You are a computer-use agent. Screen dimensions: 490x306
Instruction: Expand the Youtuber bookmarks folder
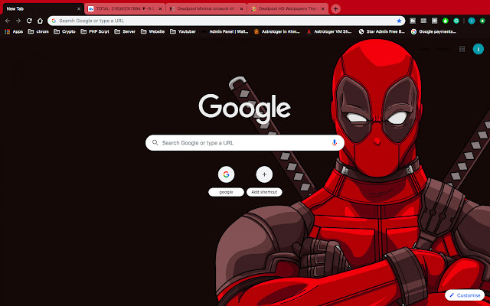(183, 31)
